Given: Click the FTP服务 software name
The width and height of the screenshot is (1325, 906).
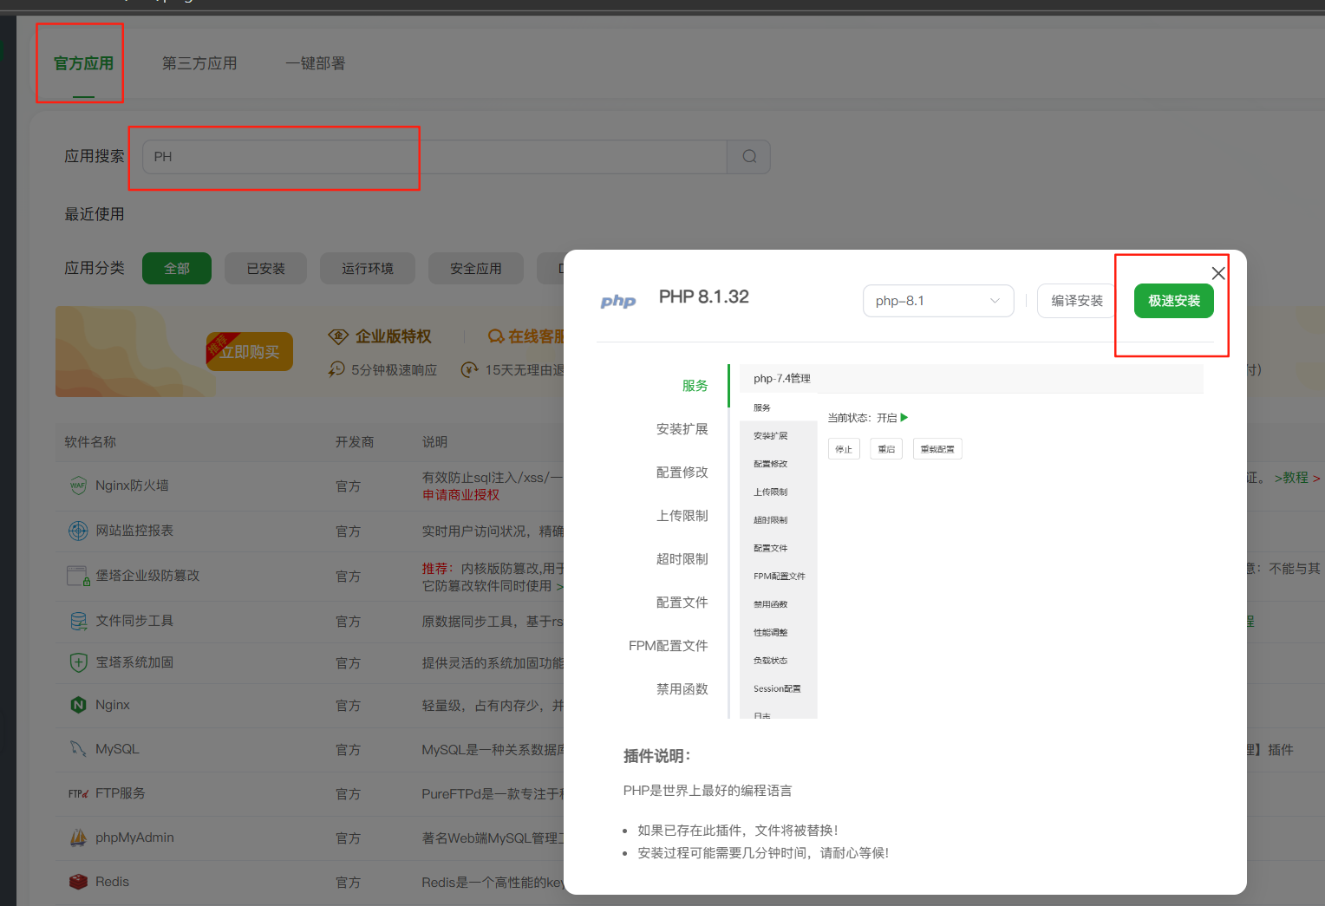Looking at the screenshot, I should click(x=121, y=793).
